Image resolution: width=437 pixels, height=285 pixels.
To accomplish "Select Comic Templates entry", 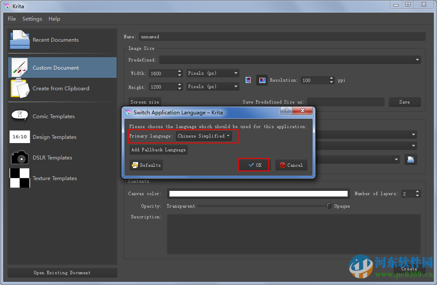I will pos(62,116).
